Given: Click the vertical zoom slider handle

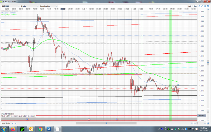Looking at the screenshot, I should click(208, 112).
